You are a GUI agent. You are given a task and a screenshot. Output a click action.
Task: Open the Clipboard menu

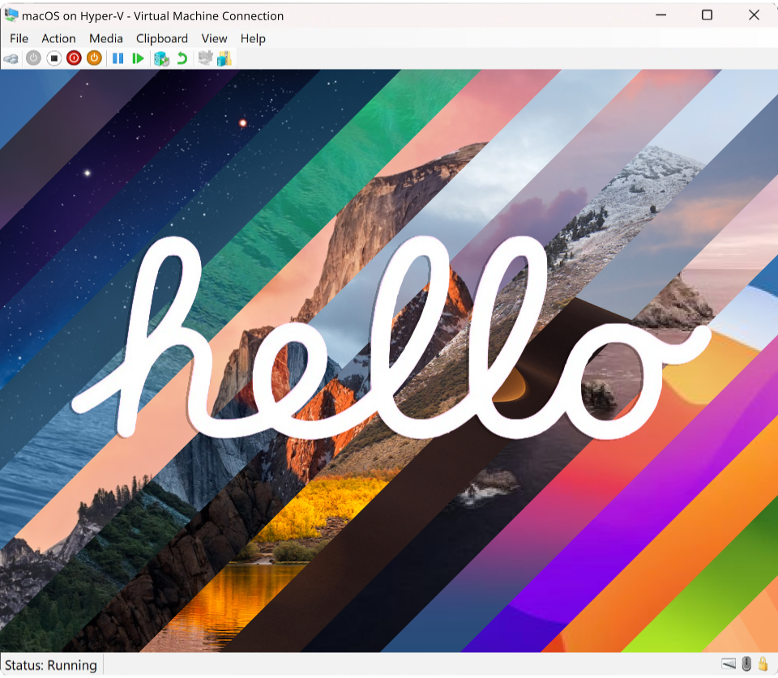[162, 39]
